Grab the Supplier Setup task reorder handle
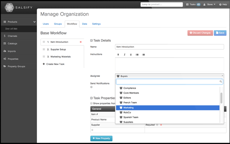 44,49
